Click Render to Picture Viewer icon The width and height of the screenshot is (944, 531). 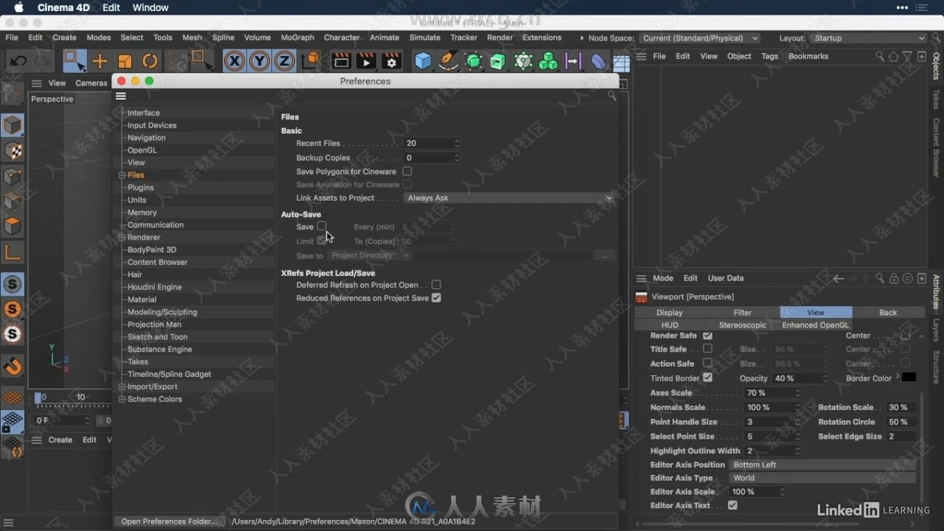point(366,61)
